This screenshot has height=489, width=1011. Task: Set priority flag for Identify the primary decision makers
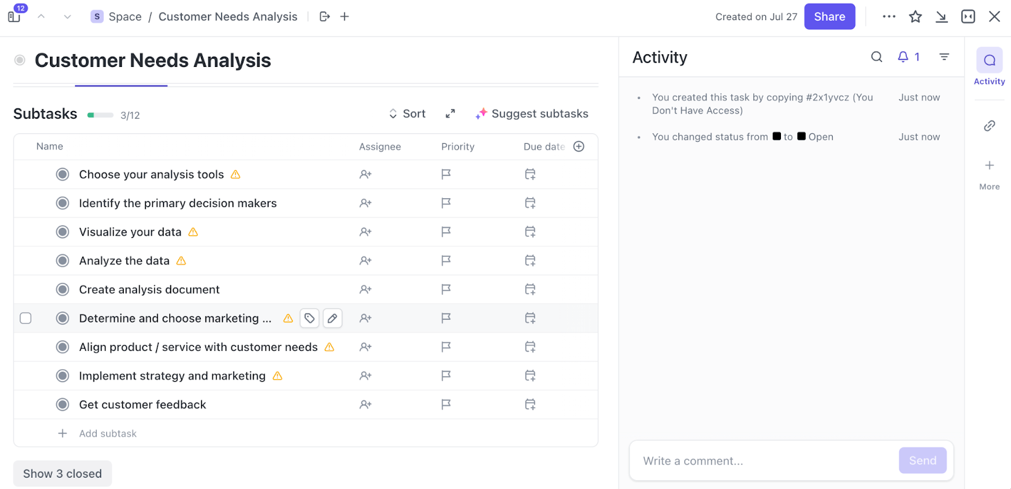click(x=446, y=203)
